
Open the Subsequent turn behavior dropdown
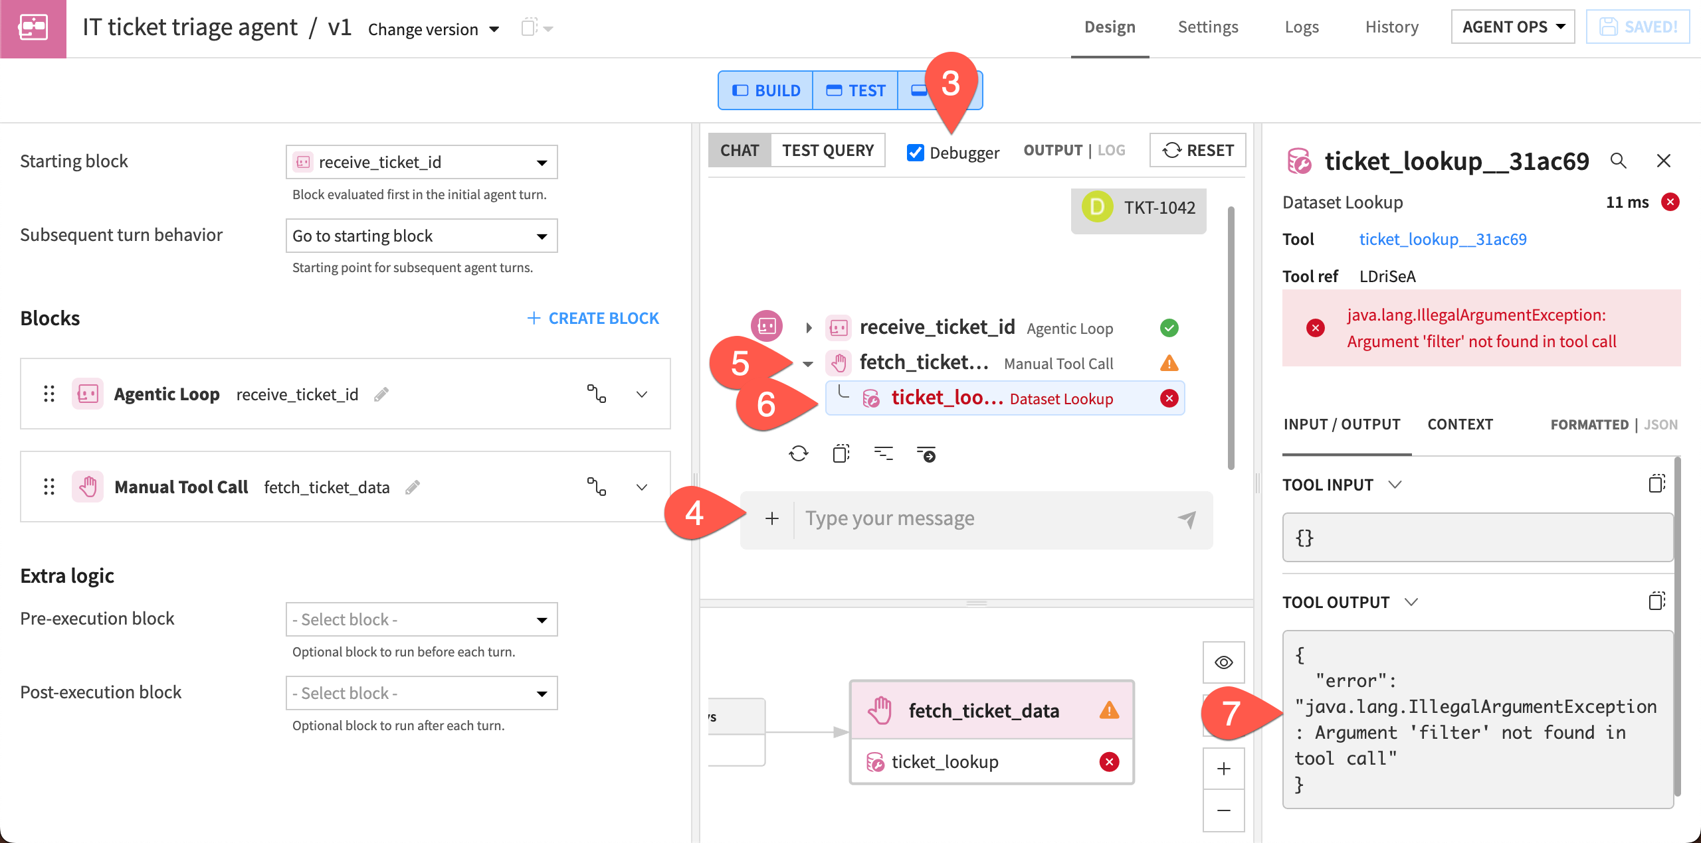tap(422, 236)
